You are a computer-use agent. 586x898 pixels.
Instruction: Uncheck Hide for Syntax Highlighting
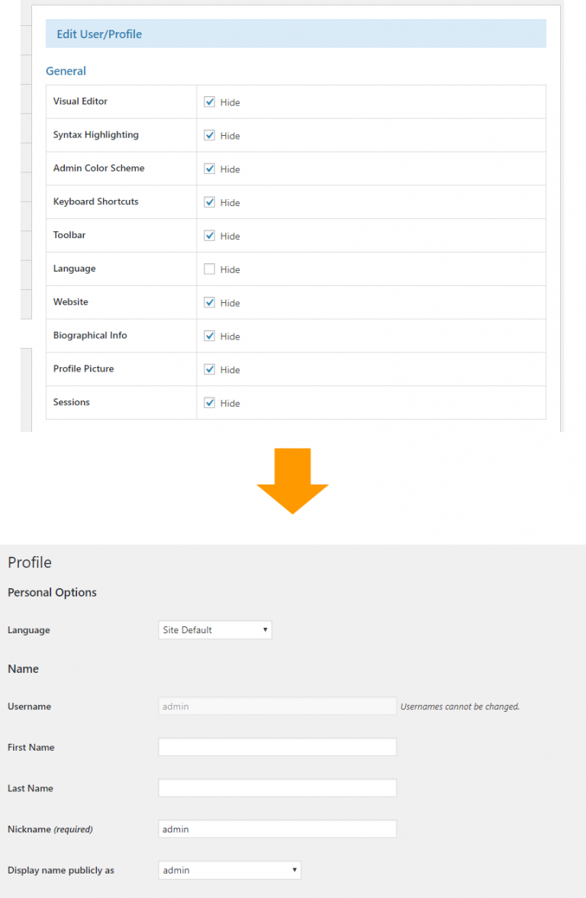(x=209, y=135)
